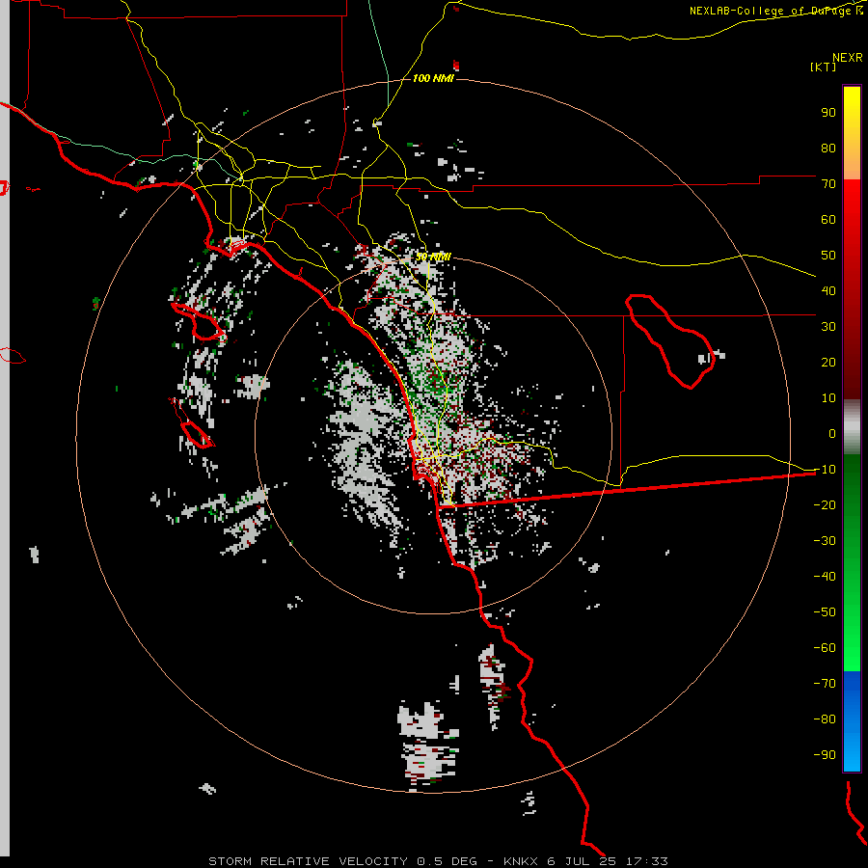Click the Salton Sea outline on the map
Image resolution: width=868 pixels, height=868 pixels.
(670, 341)
